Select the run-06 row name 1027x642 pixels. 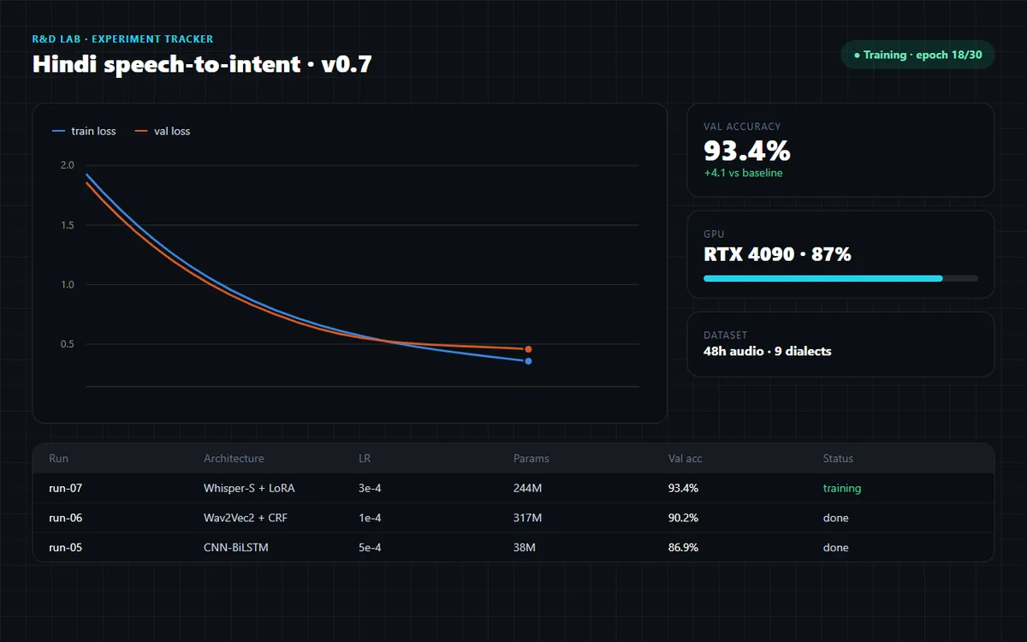(x=65, y=518)
